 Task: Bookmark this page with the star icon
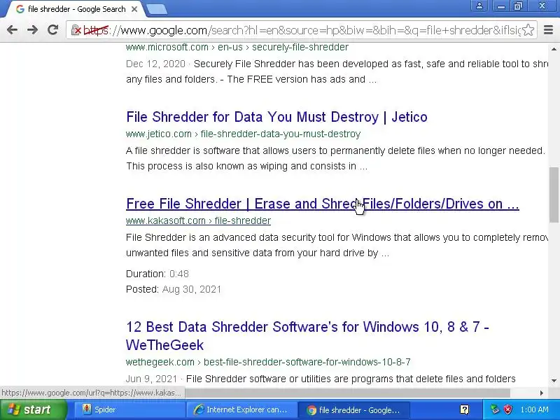click(528, 30)
